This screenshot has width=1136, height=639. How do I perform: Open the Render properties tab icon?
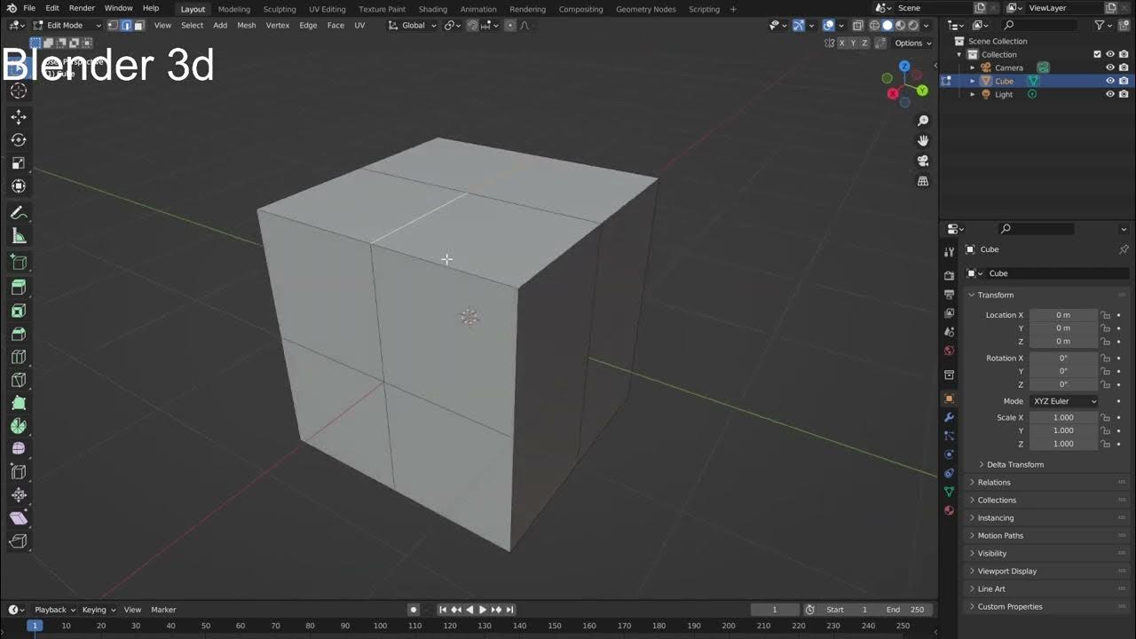pyautogui.click(x=949, y=275)
